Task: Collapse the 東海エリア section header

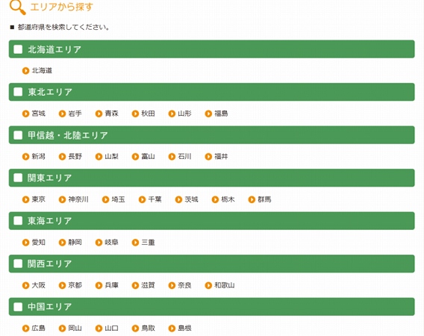Action: [212, 221]
